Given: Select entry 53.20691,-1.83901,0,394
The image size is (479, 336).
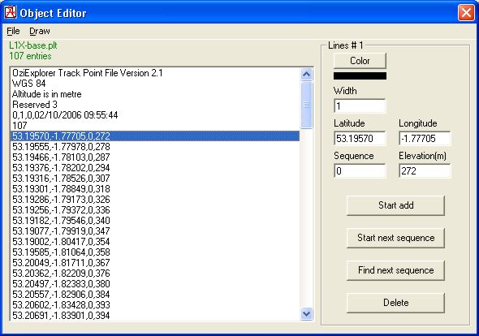Looking at the screenshot, I should 155,315.
